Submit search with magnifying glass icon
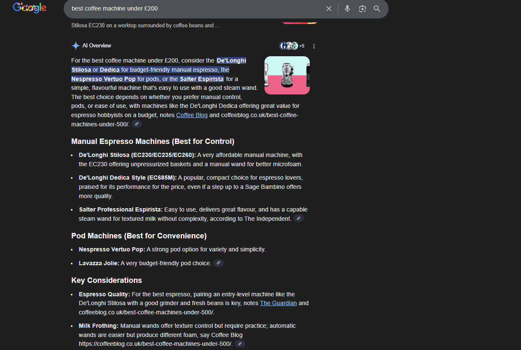The image size is (521, 350). (377, 8)
